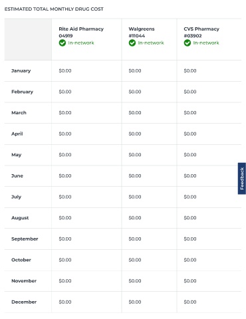Click the In-network label under Rite Aid
The width and height of the screenshot is (246, 319).
pos(81,43)
